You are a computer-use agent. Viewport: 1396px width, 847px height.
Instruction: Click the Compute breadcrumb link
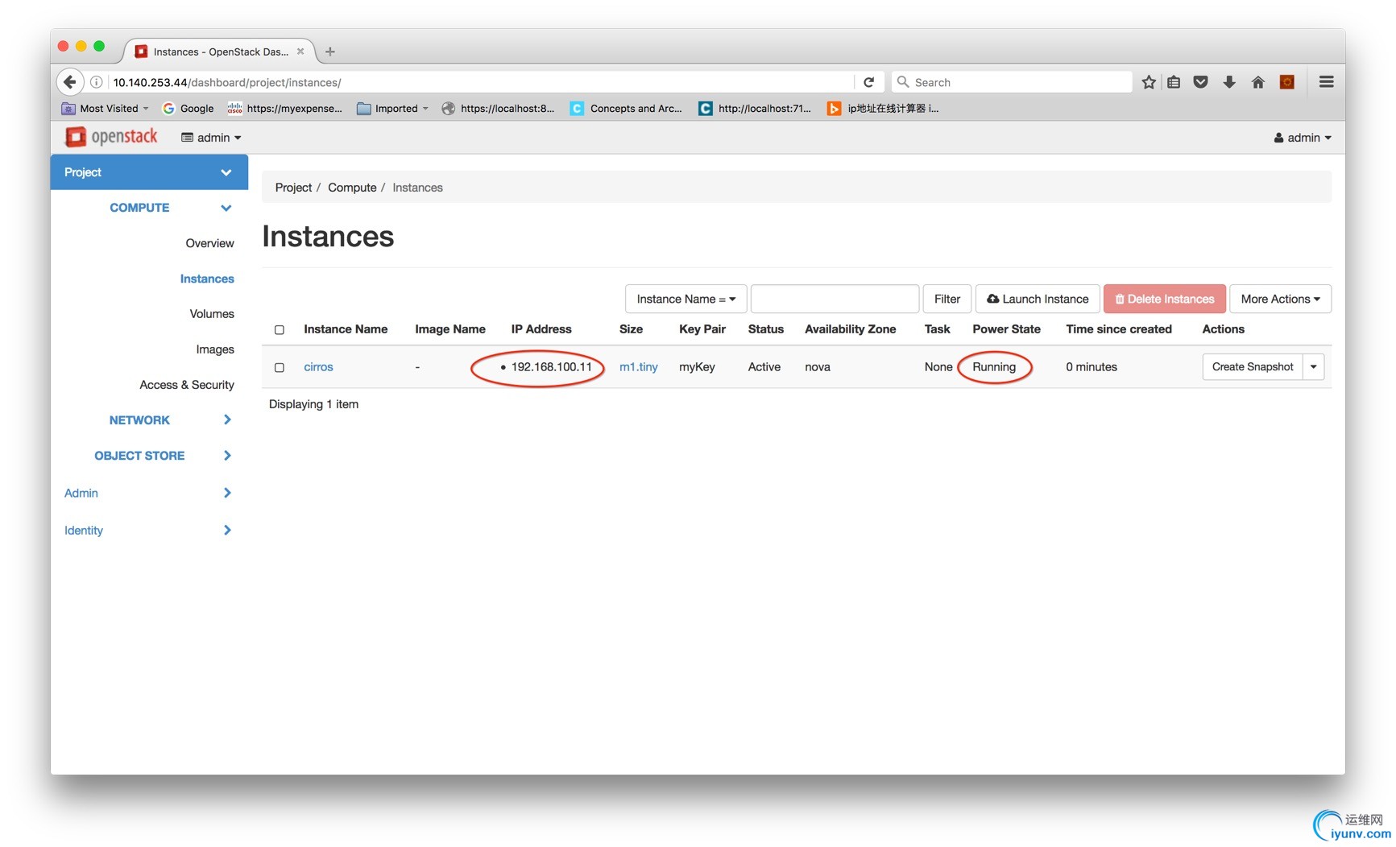click(x=352, y=188)
